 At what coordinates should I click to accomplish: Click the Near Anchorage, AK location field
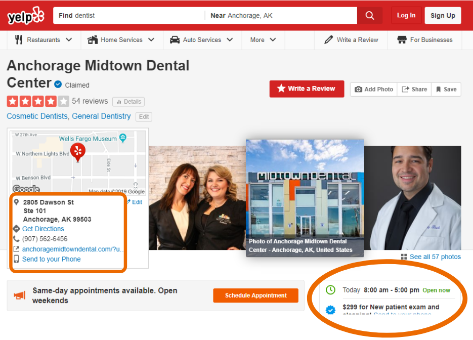click(281, 15)
